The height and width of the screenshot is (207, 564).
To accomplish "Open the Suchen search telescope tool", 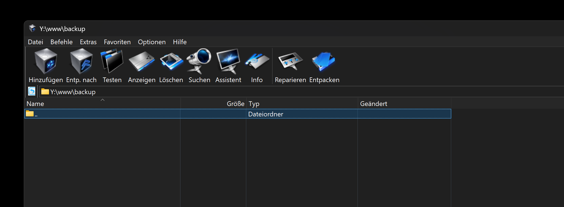I will point(199,61).
